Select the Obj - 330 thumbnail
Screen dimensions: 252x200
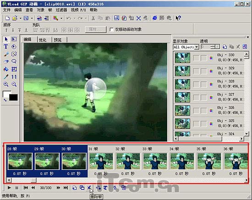click(182, 58)
